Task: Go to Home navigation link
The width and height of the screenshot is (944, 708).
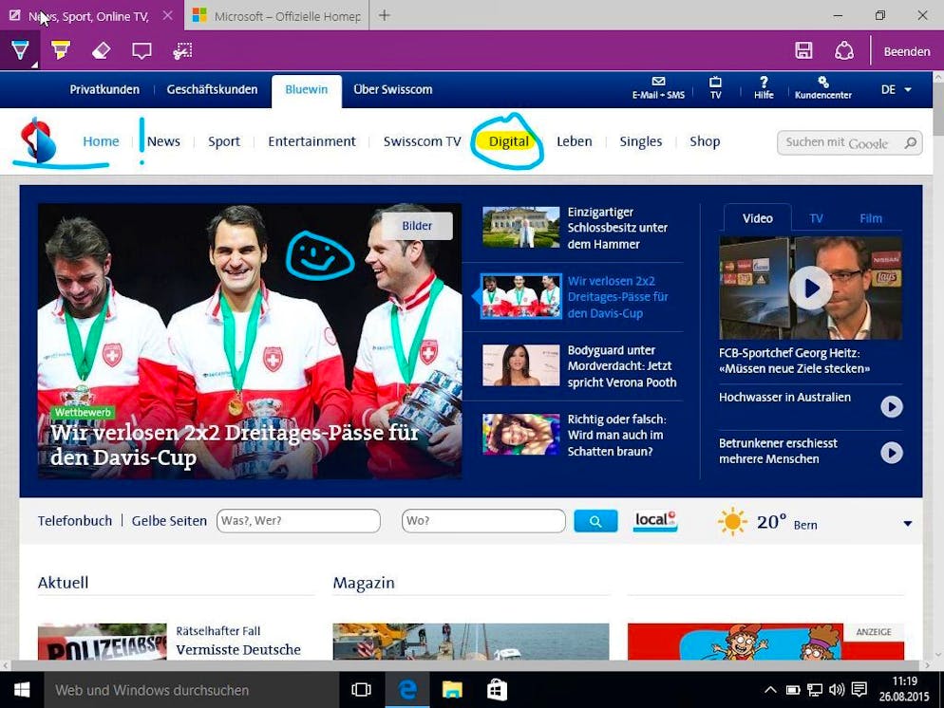Action: click(x=101, y=141)
